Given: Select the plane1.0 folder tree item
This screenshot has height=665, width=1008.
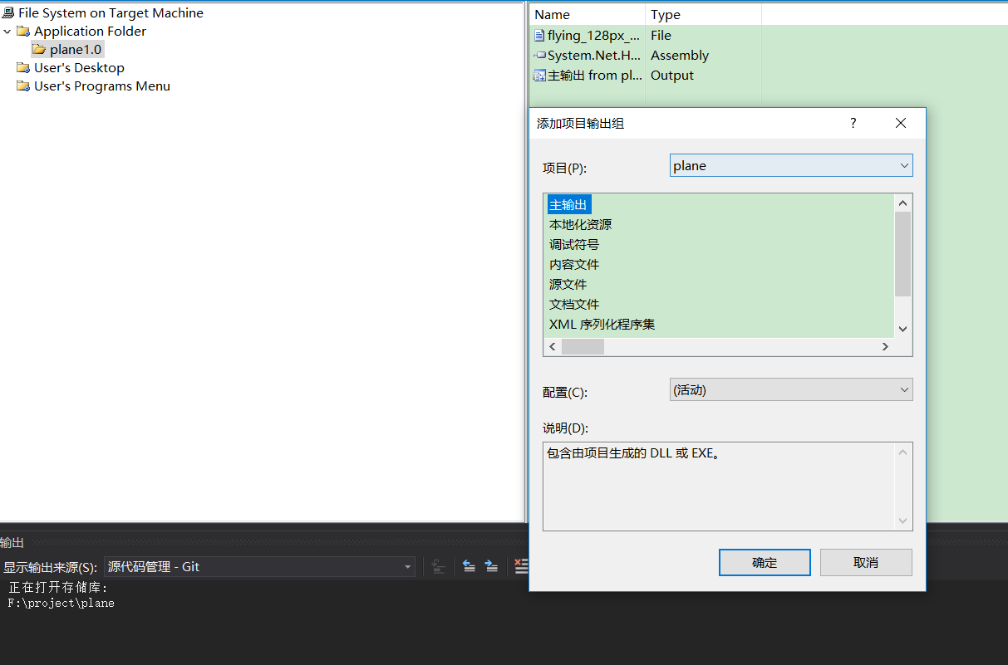Looking at the screenshot, I should [76, 50].
